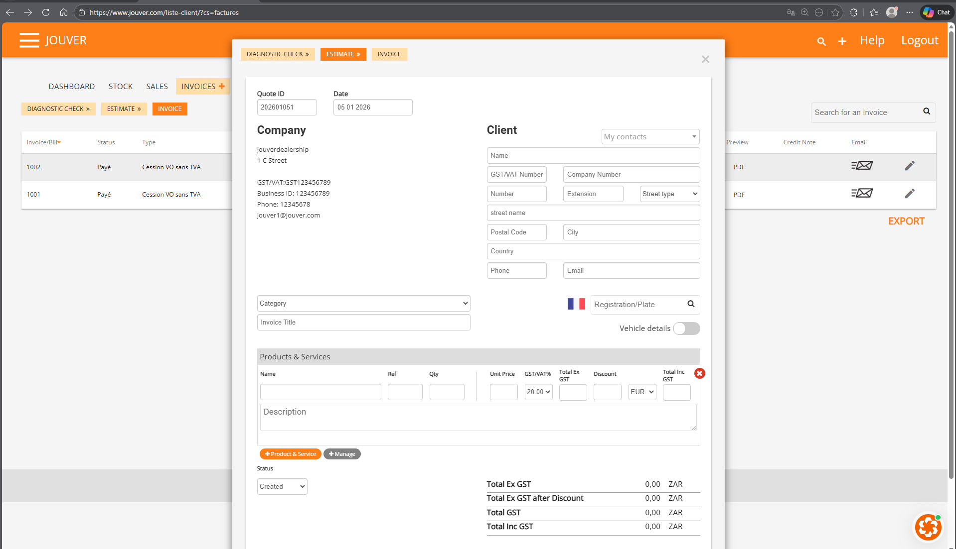This screenshot has width=956, height=549.
Task: Open Copilot Chat in the browser
Action: (937, 12)
